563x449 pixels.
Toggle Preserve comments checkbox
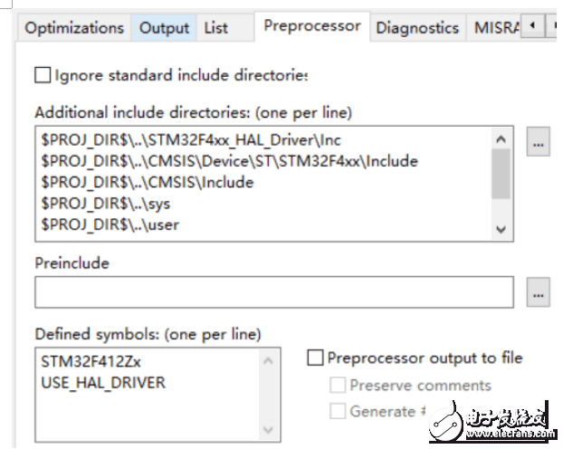tap(338, 386)
